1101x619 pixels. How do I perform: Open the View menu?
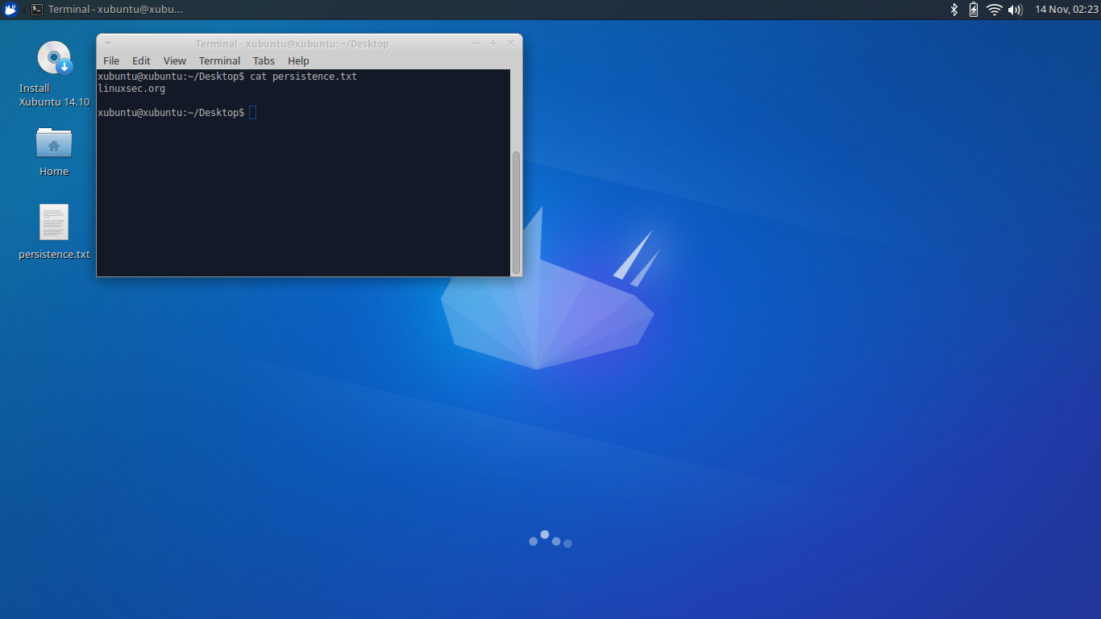(x=174, y=60)
